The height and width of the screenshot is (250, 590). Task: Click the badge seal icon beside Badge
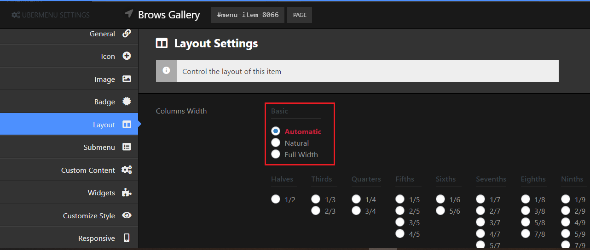click(x=127, y=102)
